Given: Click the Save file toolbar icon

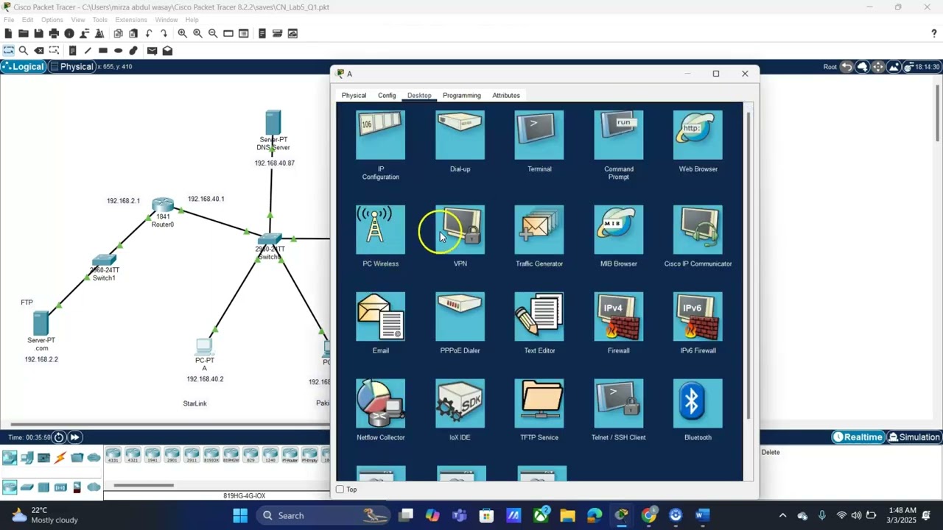Looking at the screenshot, I should tap(38, 33).
